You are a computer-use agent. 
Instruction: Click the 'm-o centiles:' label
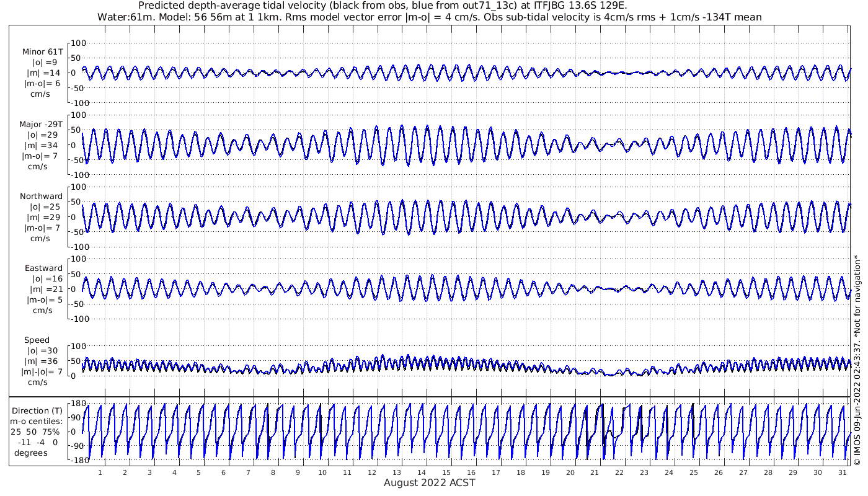(x=36, y=422)
